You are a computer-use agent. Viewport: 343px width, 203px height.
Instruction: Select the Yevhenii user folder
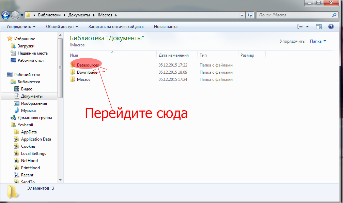coord(25,125)
